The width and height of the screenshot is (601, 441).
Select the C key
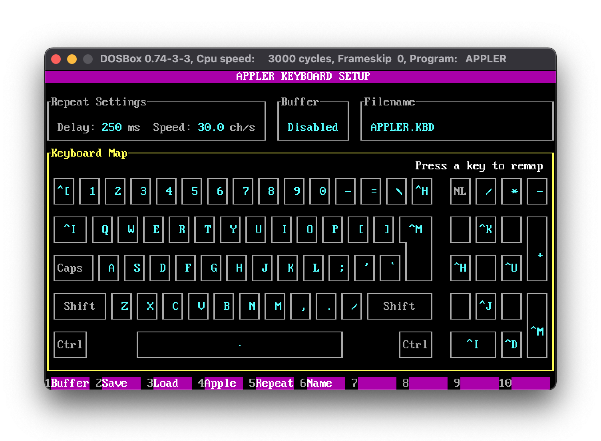point(173,306)
